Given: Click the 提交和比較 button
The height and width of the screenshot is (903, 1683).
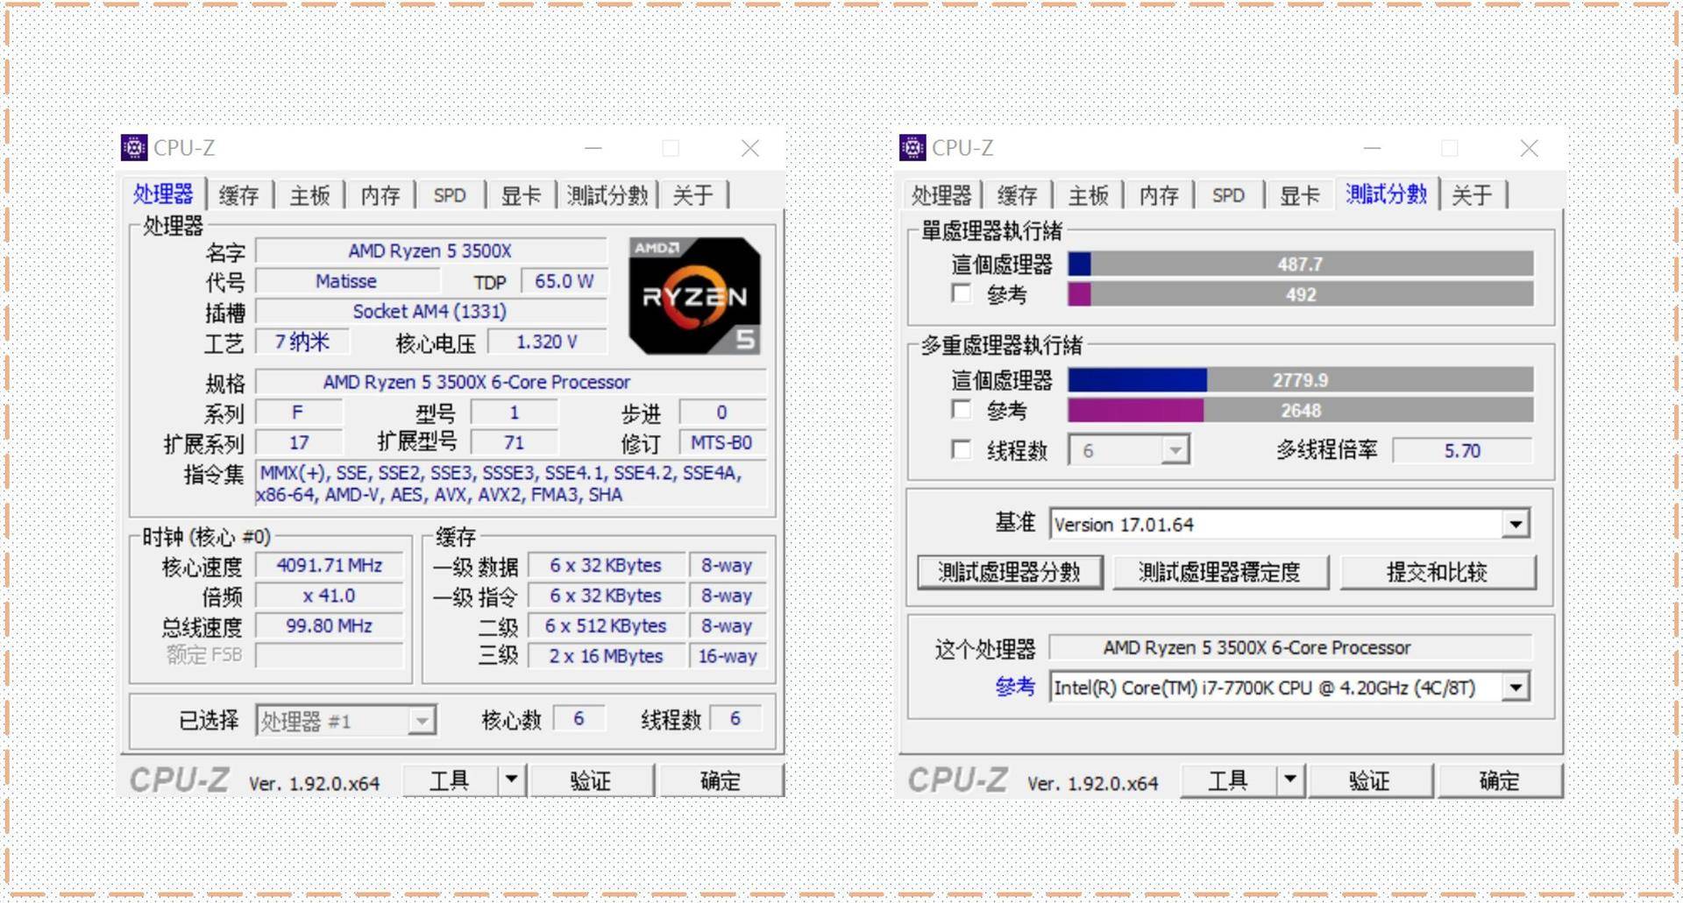Looking at the screenshot, I should click(1438, 572).
